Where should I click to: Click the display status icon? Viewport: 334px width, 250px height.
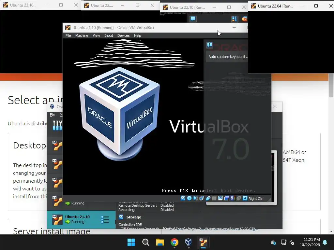220,198
